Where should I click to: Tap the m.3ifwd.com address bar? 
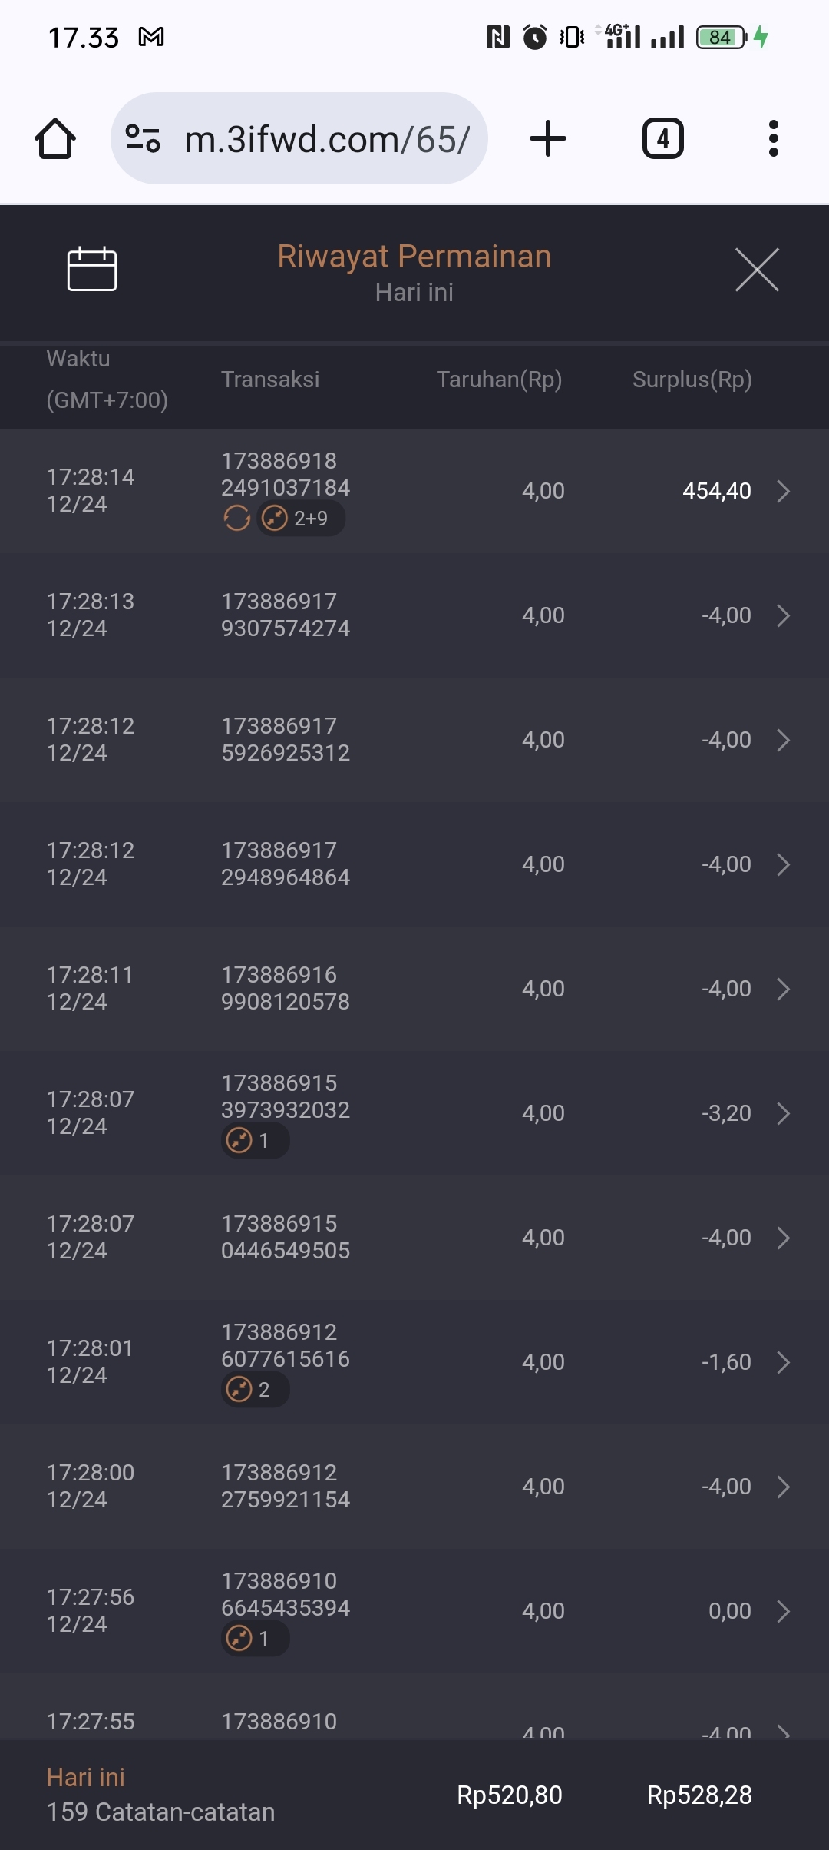326,139
